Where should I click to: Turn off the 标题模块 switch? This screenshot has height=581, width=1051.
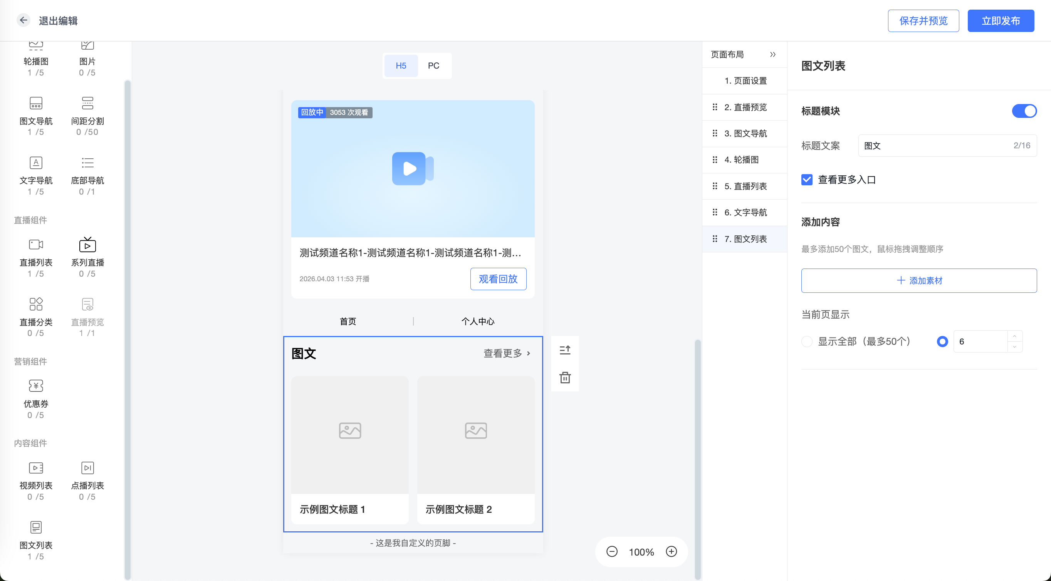pyautogui.click(x=1024, y=111)
